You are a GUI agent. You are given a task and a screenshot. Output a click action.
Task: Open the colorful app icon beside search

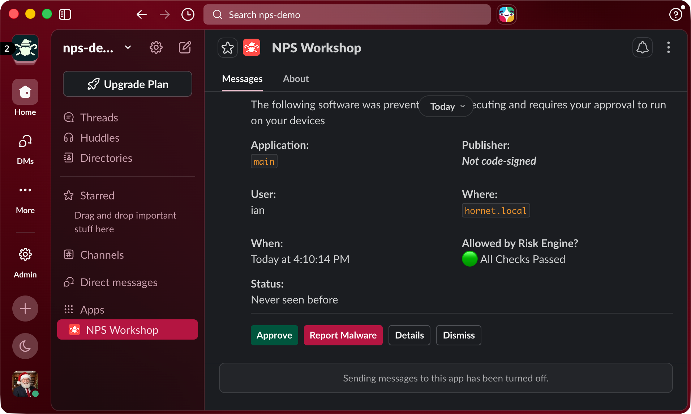click(507, 14)
